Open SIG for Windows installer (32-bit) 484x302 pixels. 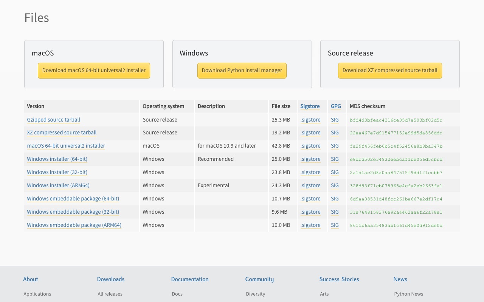click(x=335, y=172)
